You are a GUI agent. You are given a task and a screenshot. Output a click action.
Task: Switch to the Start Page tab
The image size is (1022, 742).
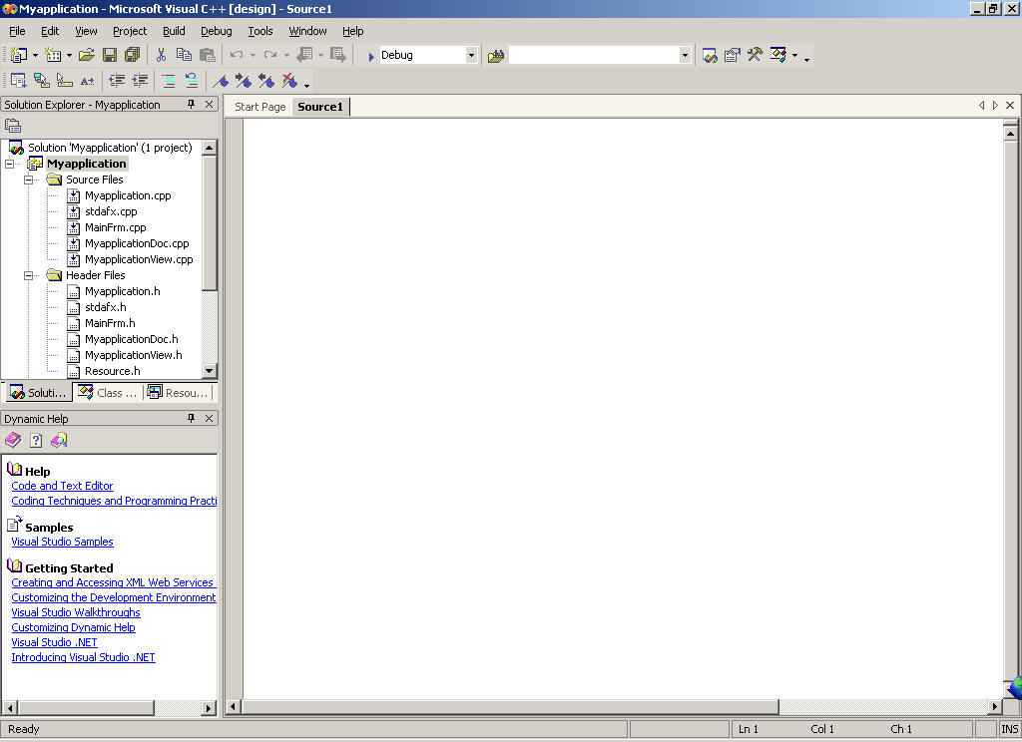[x=260, y=107]
